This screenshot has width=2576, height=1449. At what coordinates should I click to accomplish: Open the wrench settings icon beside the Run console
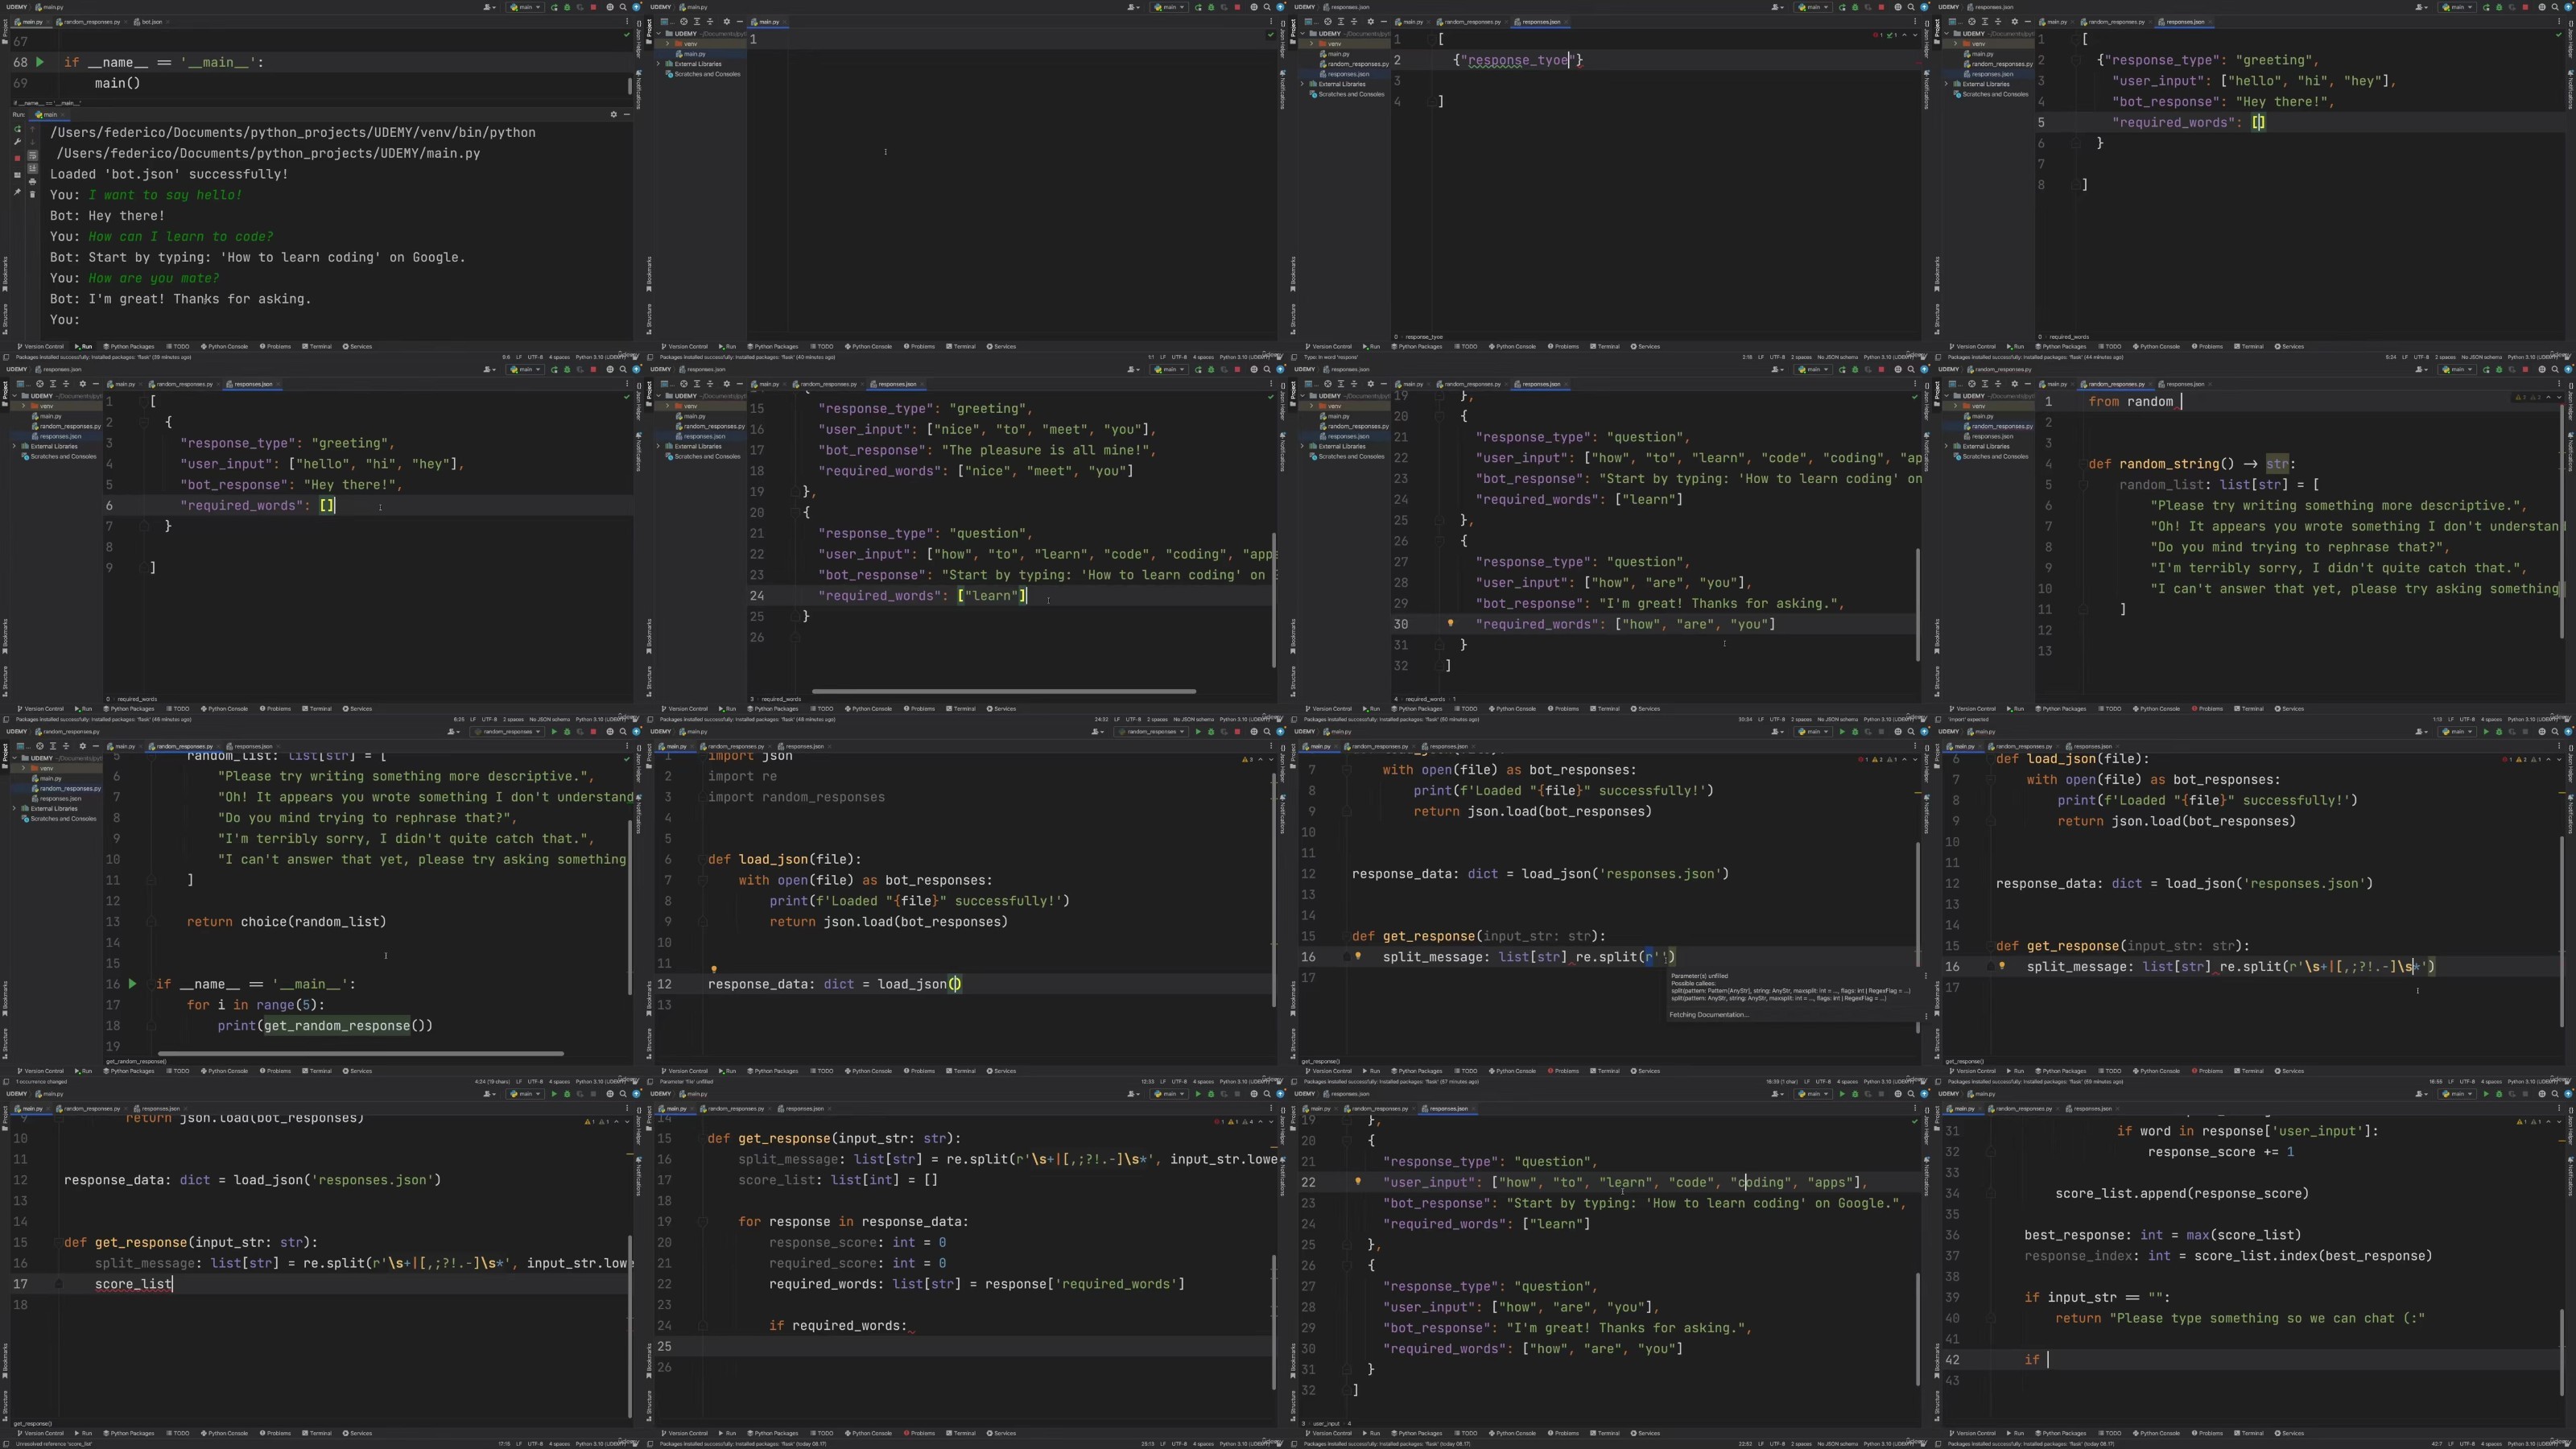click(x=17, y=142)
